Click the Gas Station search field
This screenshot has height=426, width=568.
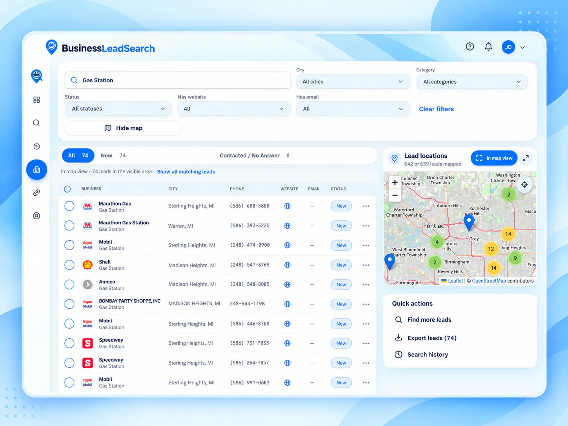[x=178, y=80]
